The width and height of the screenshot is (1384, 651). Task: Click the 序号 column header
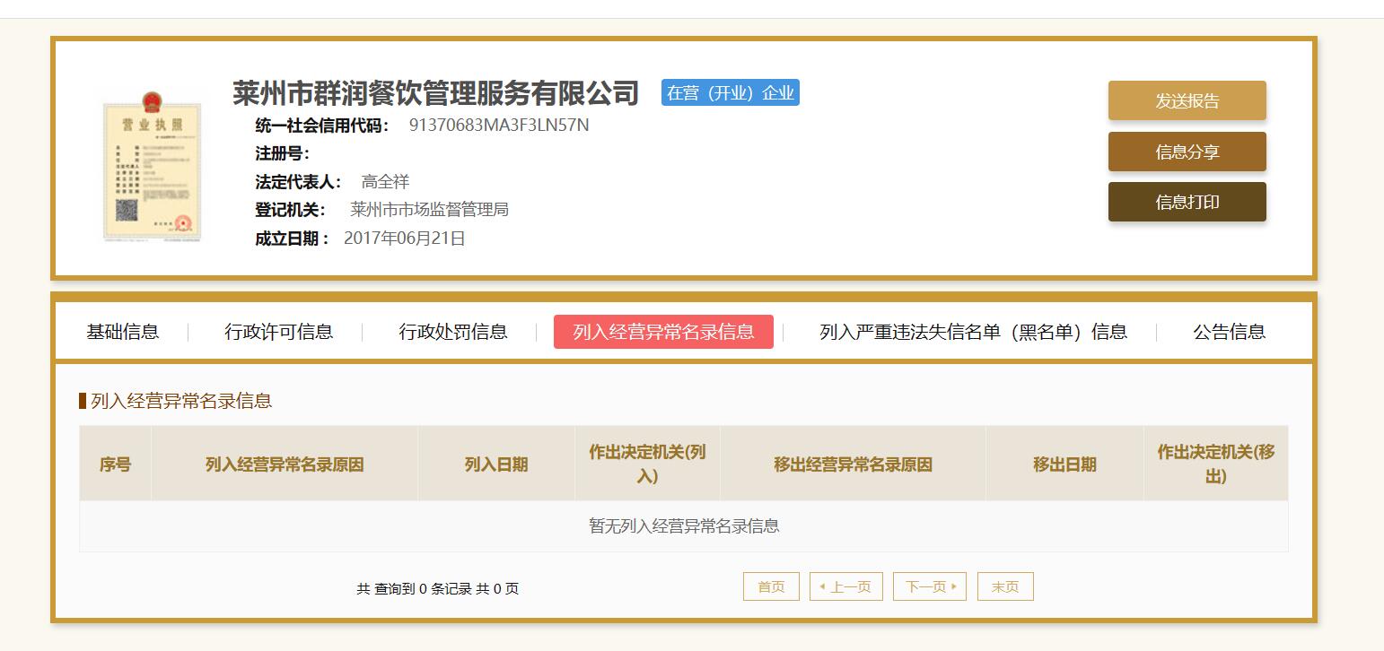coord(115,464)
